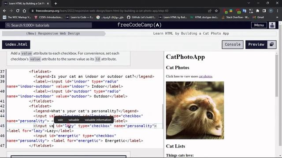Click the legend text on line 38
The image size is (282, 158).
coord(93,76)
